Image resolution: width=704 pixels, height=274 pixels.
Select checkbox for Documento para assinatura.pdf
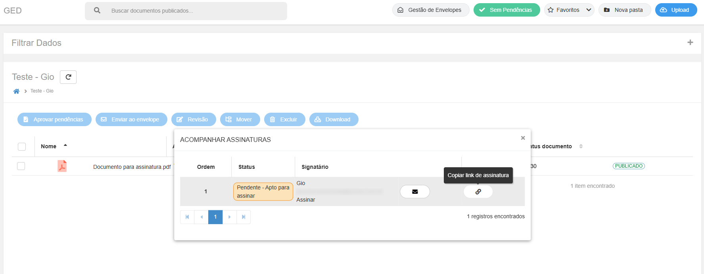coord(21,166)
